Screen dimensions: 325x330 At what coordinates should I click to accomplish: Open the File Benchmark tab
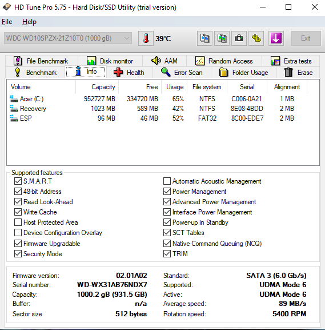coord(42,61)
